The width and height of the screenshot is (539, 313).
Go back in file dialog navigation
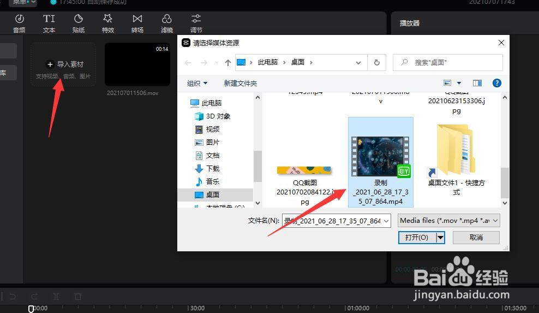point(188,63)
